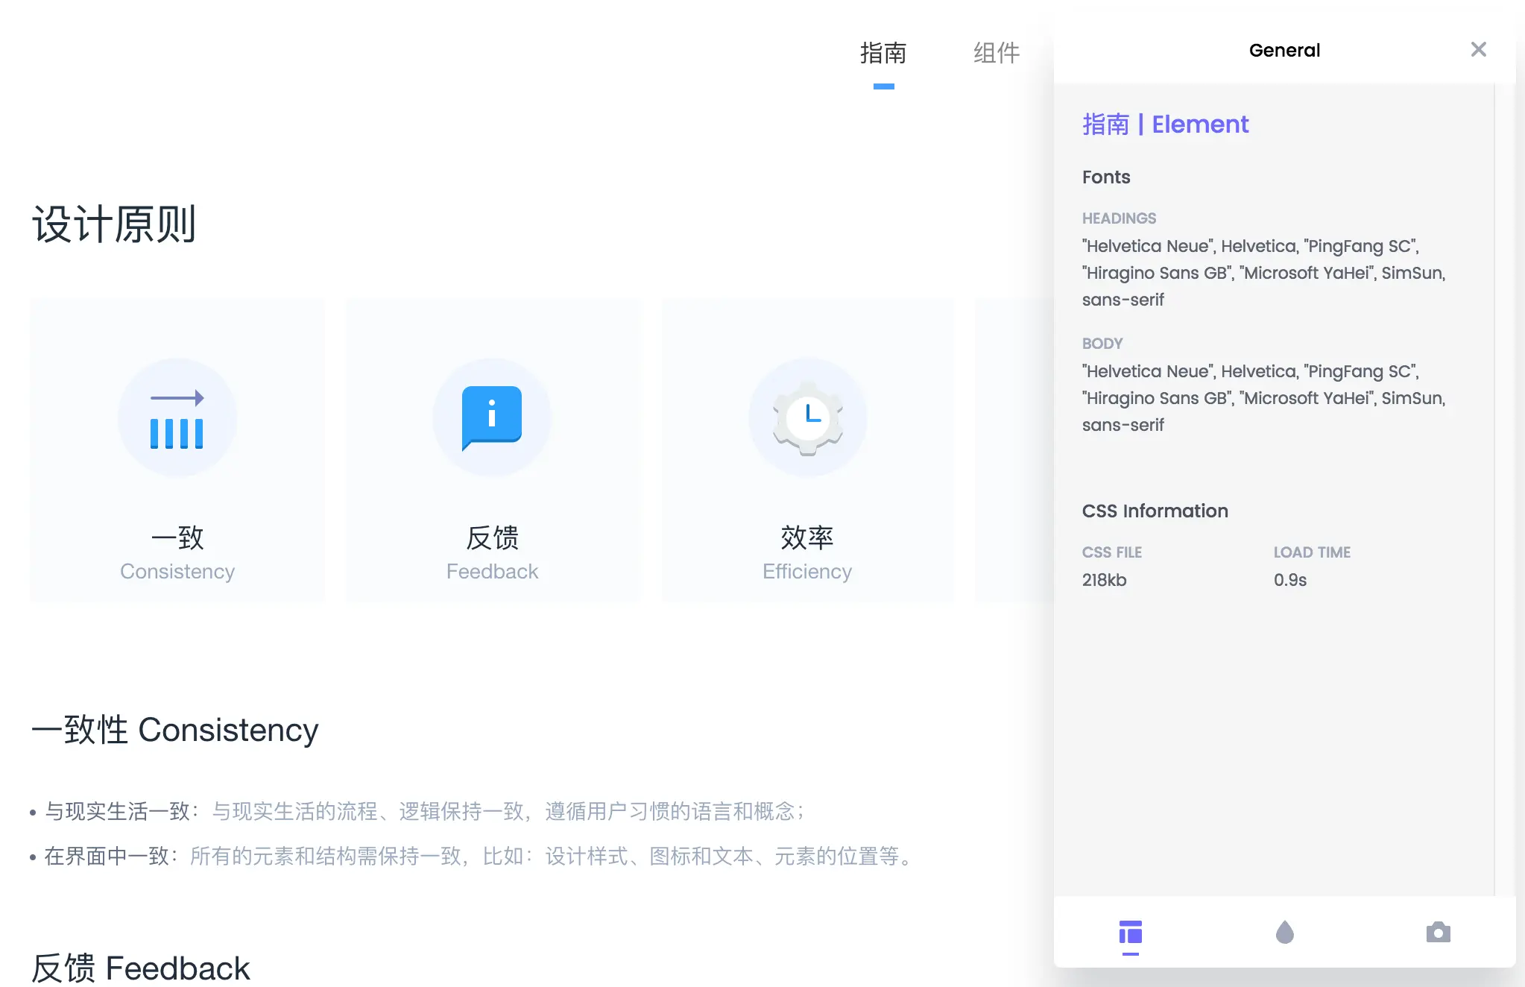This screenshot has height=987, width=1525.
Task: Click the 反馈 Feedback section heading
Action: coord(140,968)
